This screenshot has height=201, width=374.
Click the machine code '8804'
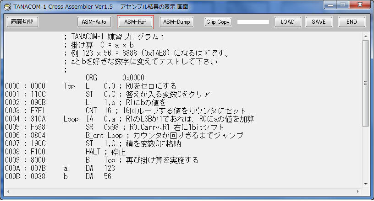click(38, 135)
